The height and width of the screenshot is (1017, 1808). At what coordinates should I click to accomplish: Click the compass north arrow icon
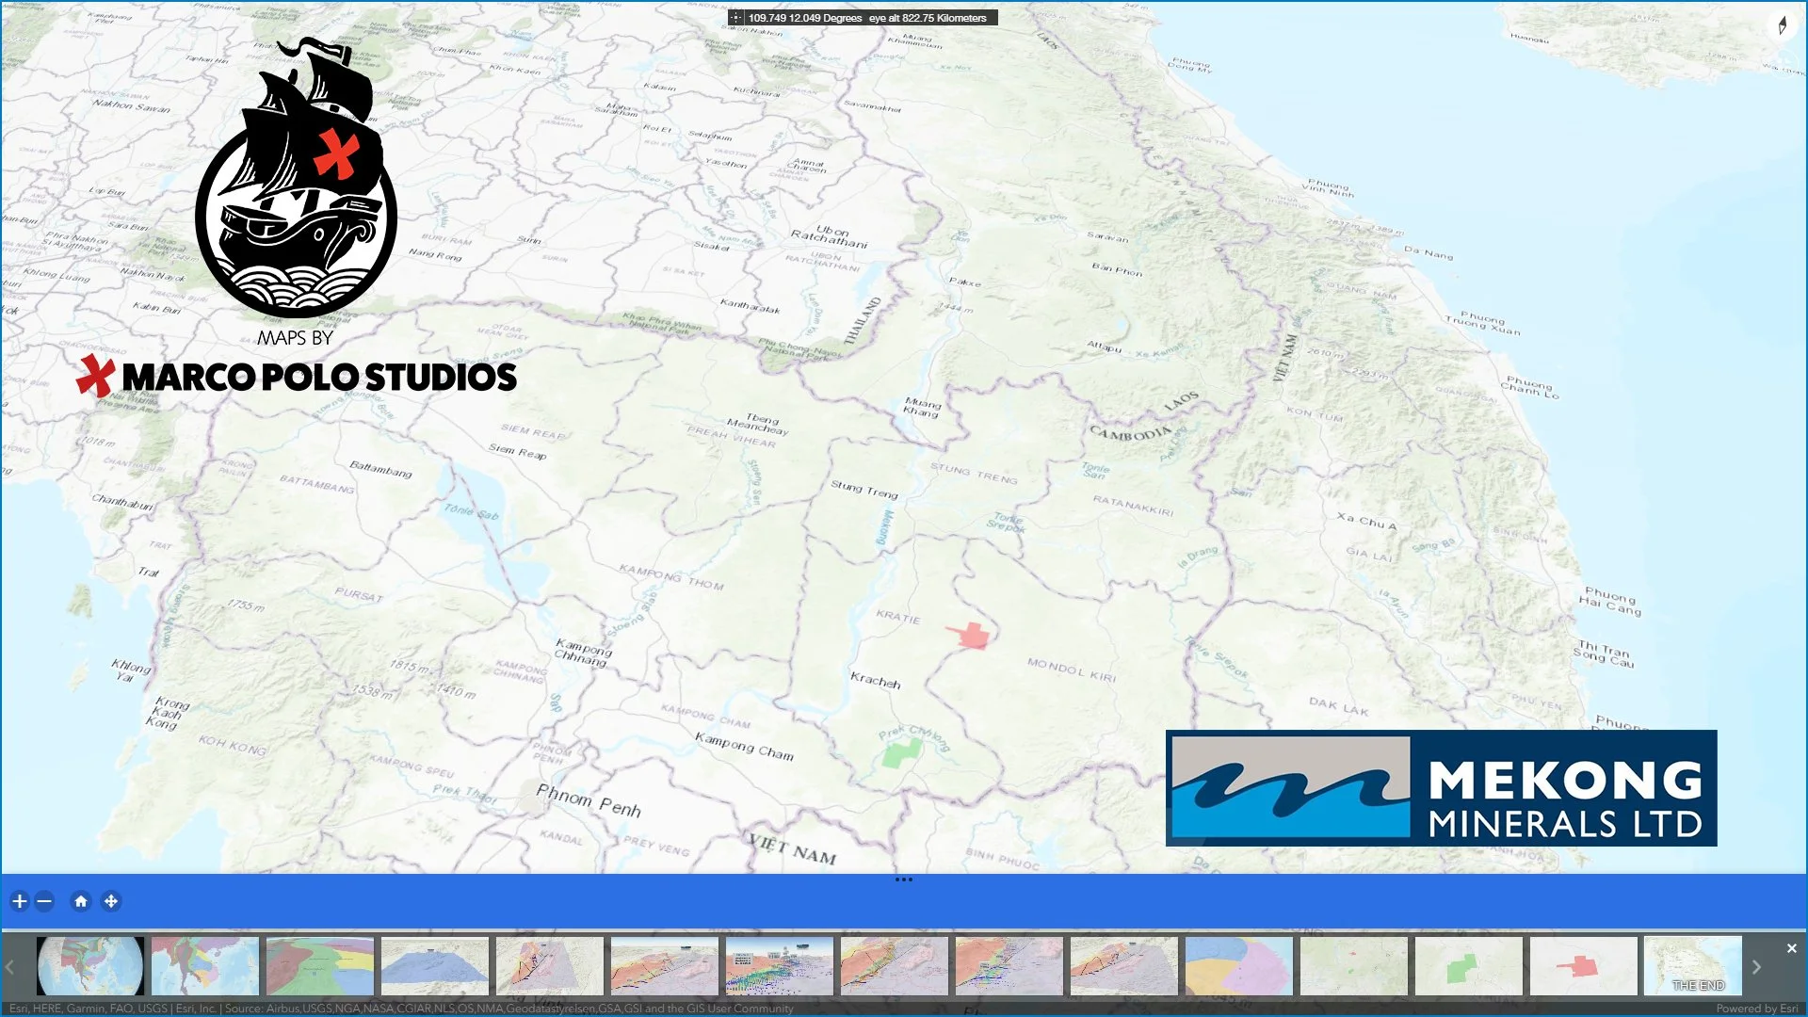pos(1782,25)
